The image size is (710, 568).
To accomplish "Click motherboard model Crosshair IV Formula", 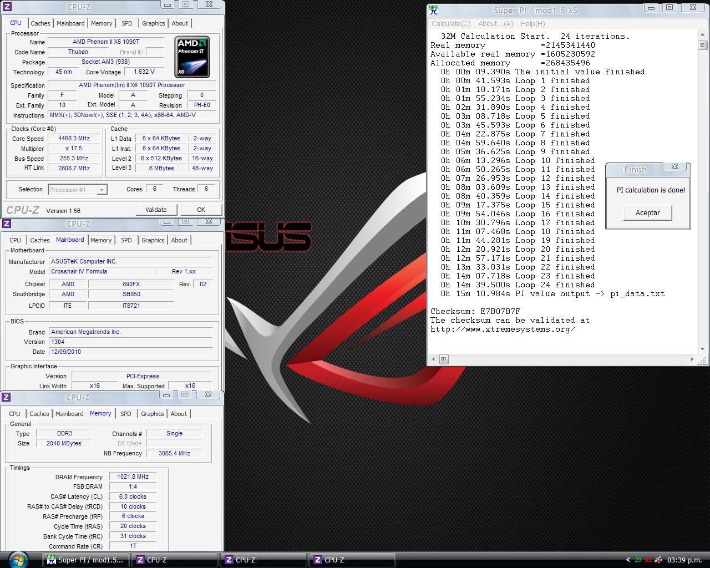I will (101, 272).
